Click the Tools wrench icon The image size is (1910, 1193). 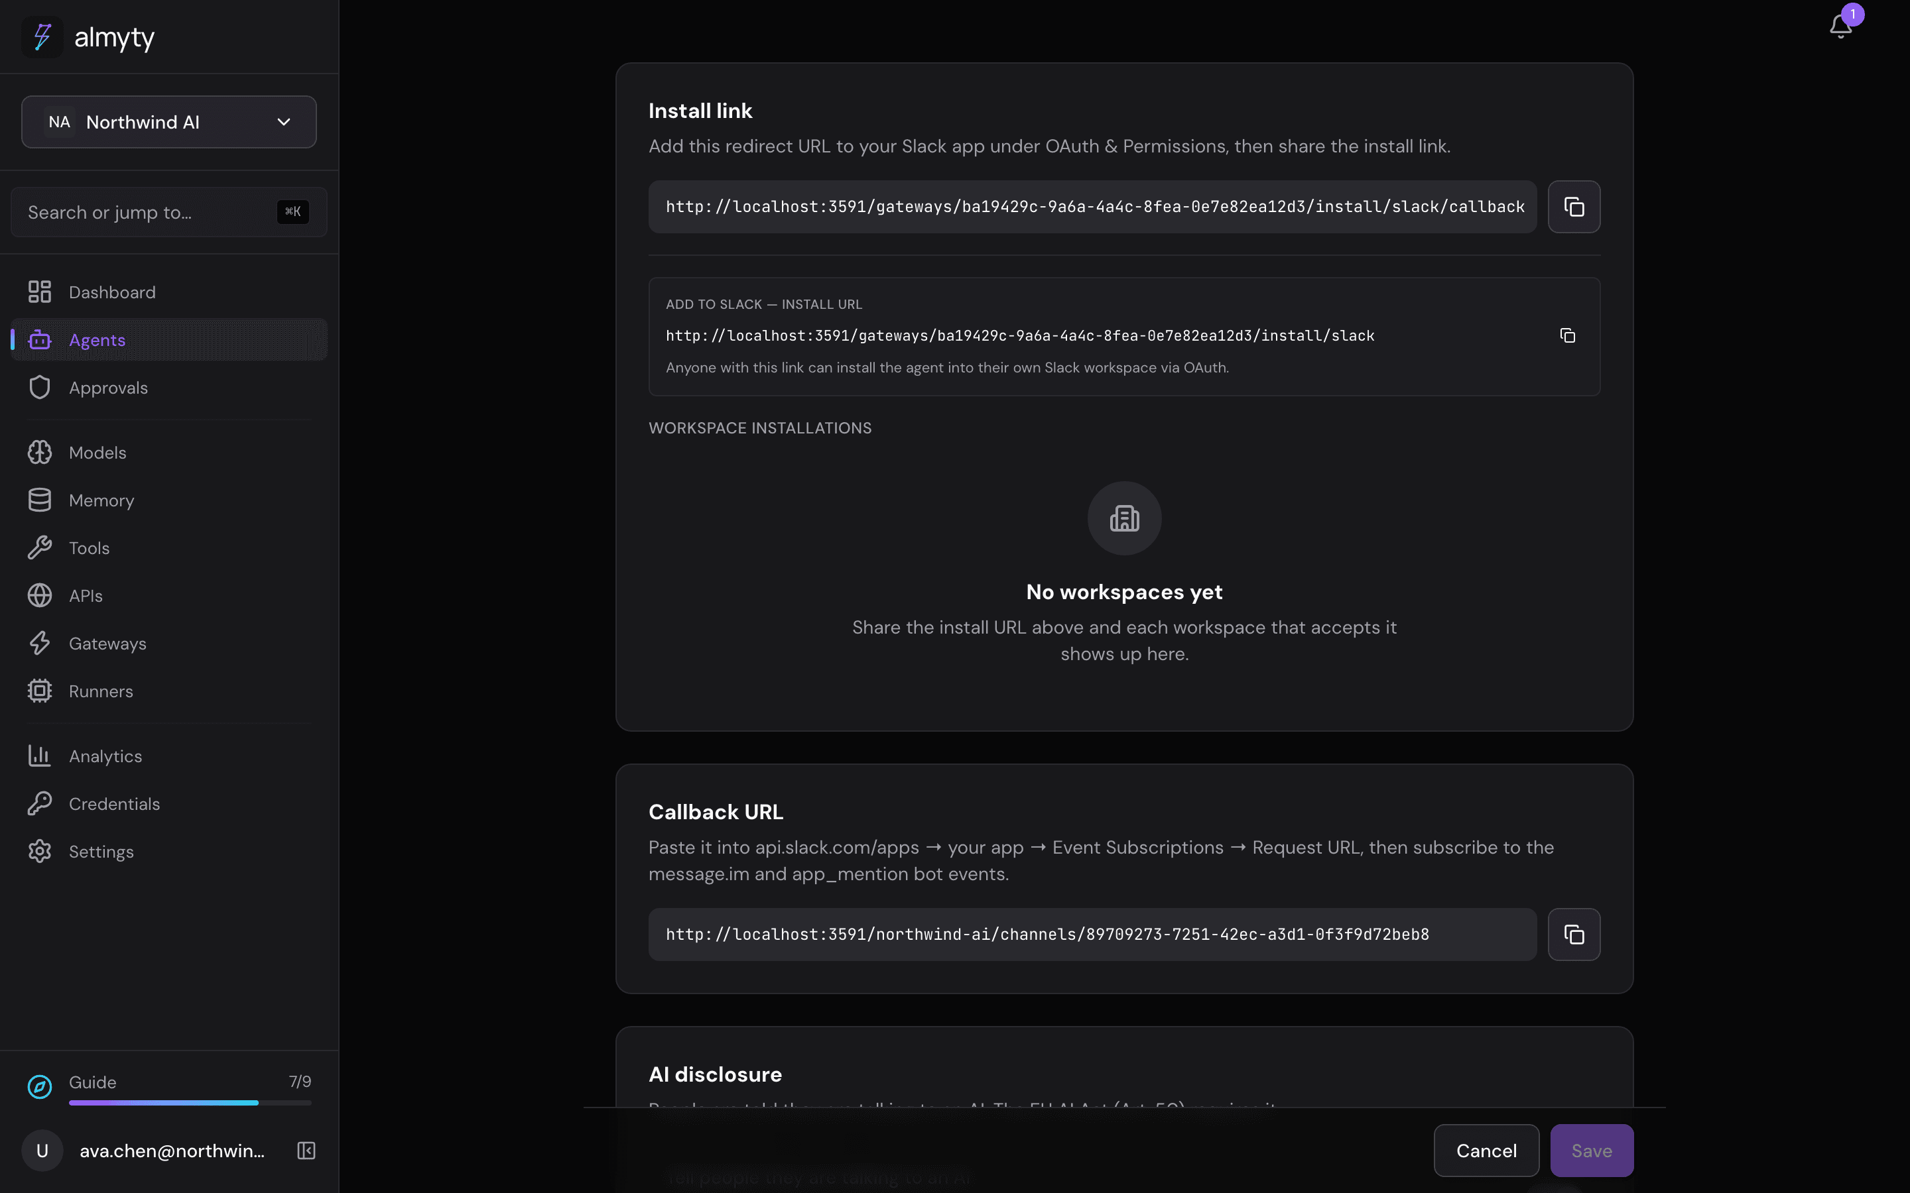[40, 547]
